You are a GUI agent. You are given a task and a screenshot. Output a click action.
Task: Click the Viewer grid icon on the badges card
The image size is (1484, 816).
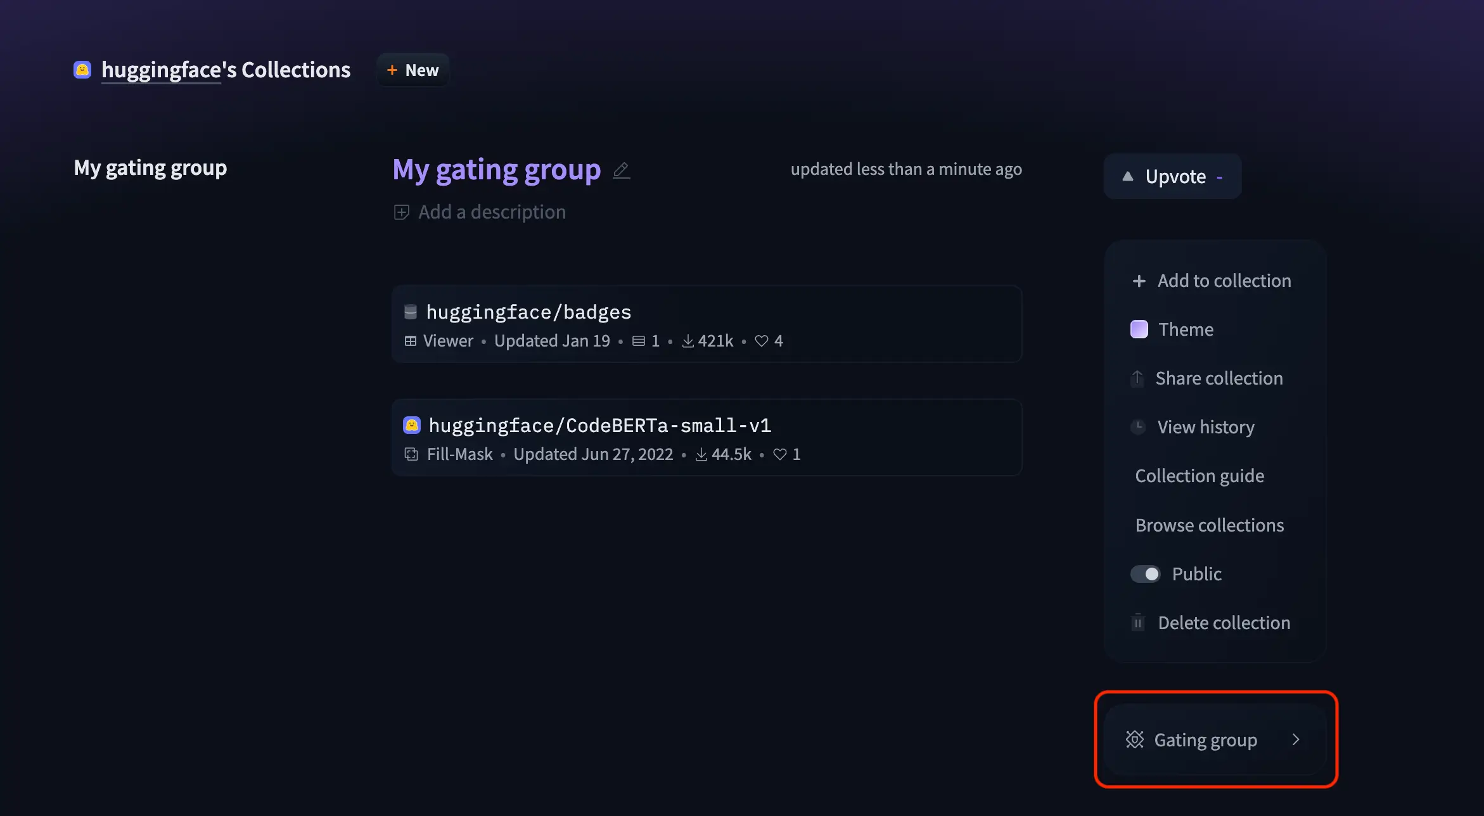(x=411, y=341)
